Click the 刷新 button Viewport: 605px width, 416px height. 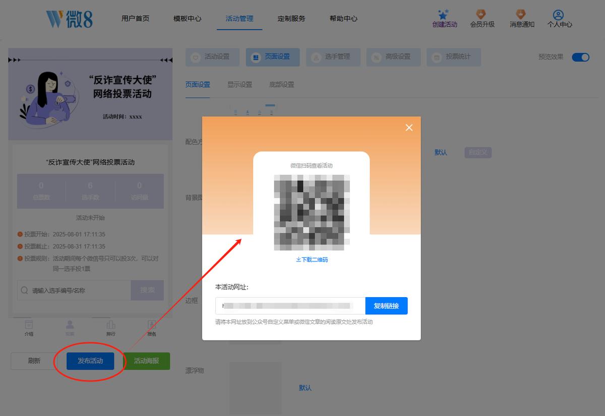coord(34,361)
